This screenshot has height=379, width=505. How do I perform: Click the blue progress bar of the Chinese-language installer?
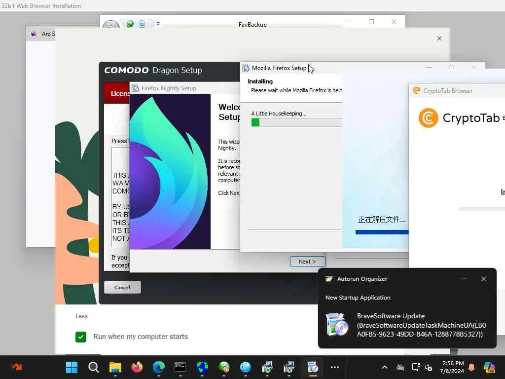pyautogui.click(x=382, y=232)
